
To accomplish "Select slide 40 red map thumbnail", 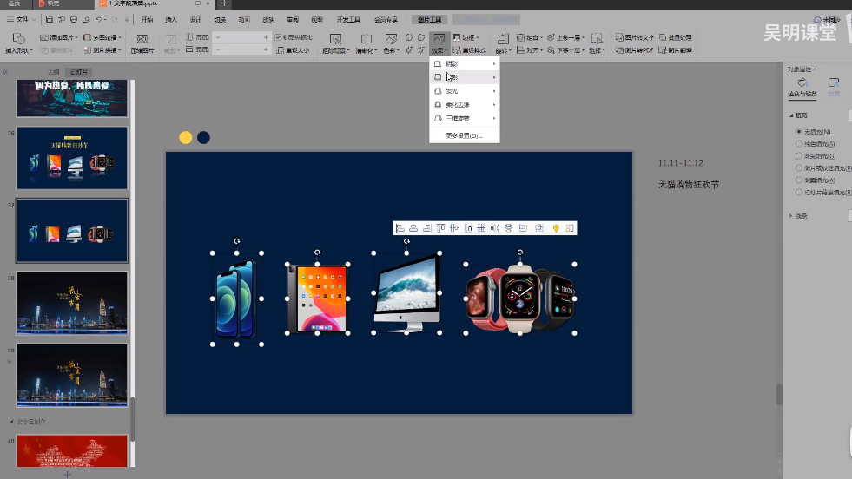I will (x=72, y=450).
